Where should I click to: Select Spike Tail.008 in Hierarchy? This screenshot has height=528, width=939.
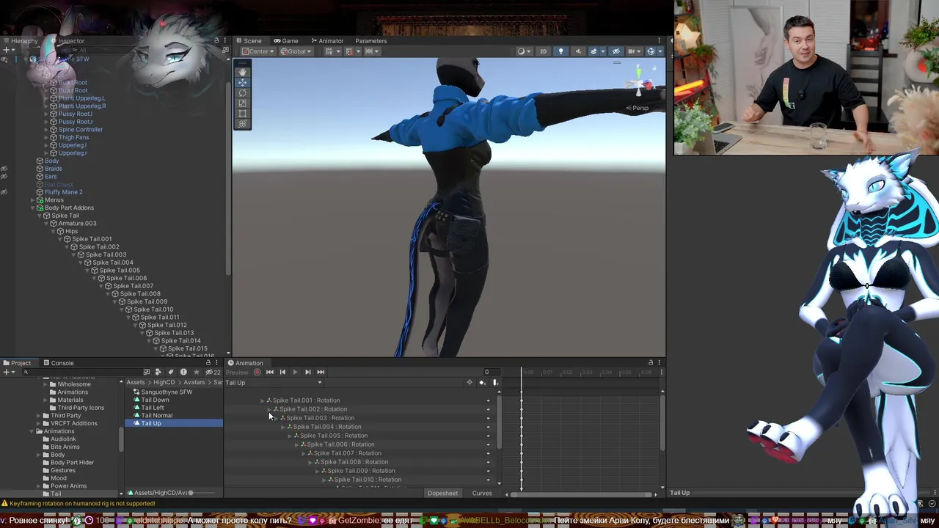coord(140,294)
